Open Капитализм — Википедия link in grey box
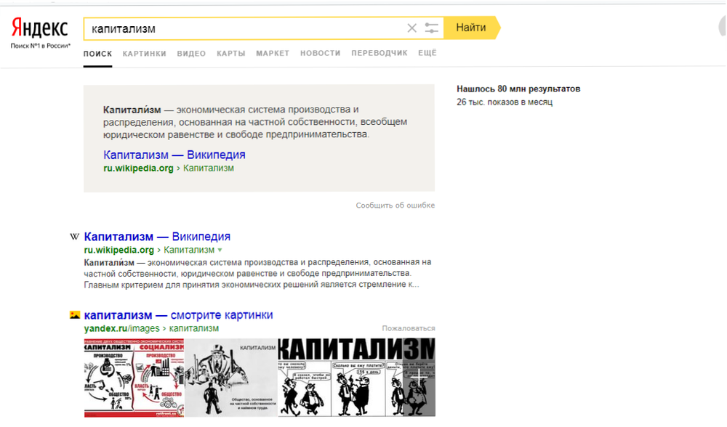This screenshot has height=427, width=727. [174, 155]
